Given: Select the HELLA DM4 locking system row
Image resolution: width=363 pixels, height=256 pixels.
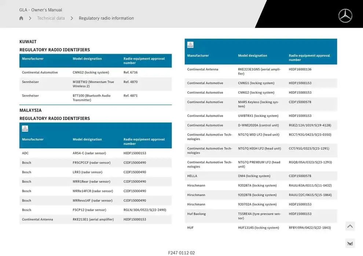Looking at the screenshot, I should pos(260,176).
